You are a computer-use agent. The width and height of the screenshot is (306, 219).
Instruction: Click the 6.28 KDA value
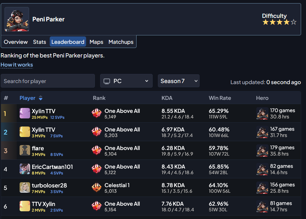(173, 148)
